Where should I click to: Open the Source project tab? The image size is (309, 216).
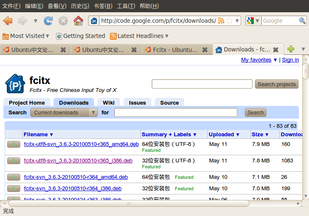(169, 103)
